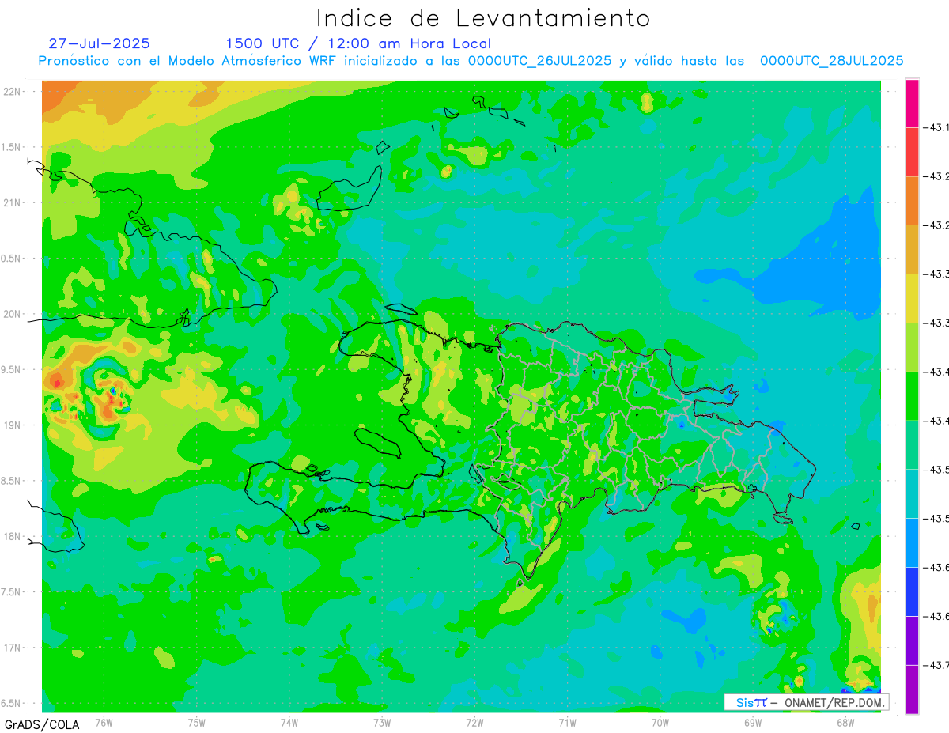Pick the dark blue swatch in the color bar

912,591
